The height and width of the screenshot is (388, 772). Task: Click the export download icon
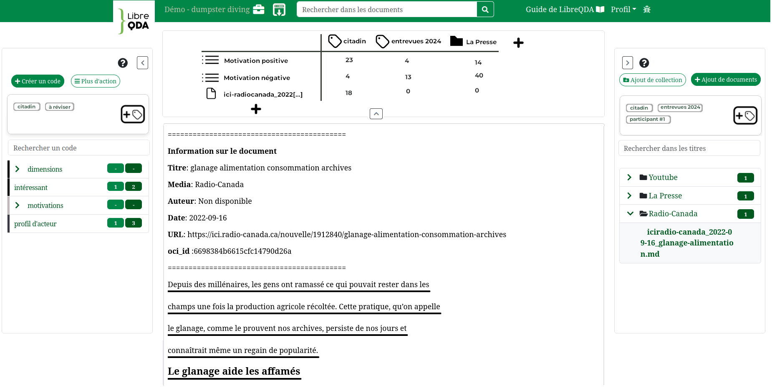pos(279,9)
